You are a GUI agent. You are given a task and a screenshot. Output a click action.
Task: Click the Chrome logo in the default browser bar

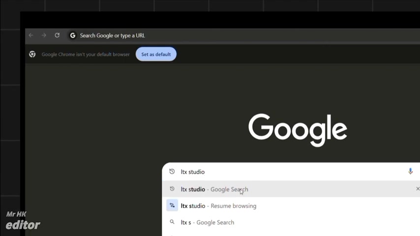point(32,54)
